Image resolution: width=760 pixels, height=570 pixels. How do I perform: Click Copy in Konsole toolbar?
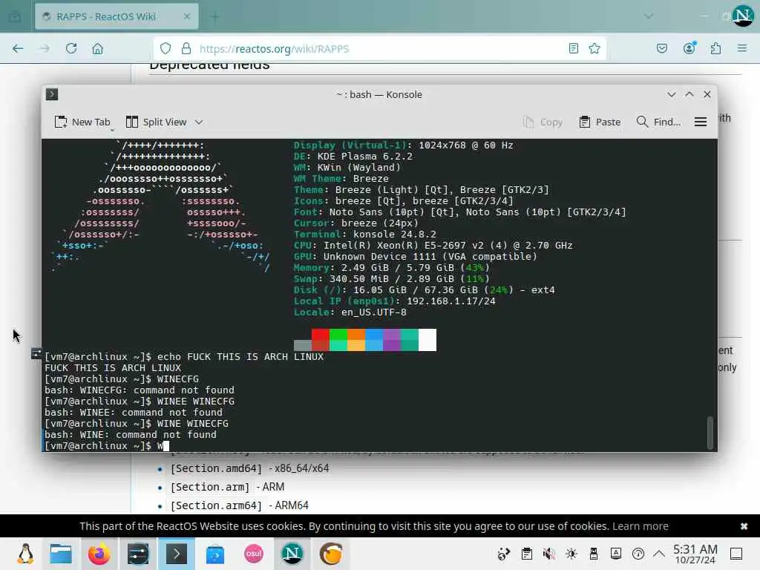click(543, 122)
